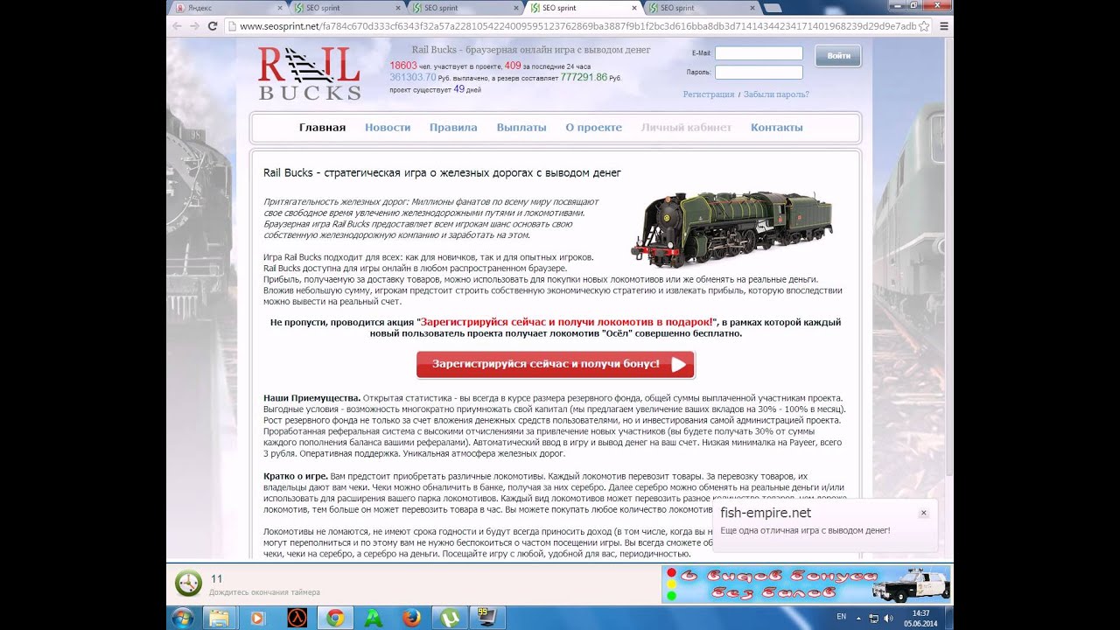Click the green timer clock icon

pyautogui.click(x=188, y=583)
